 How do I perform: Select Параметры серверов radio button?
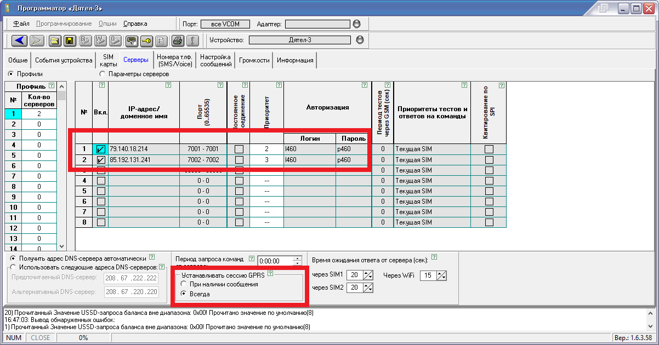tap(102, 74)
